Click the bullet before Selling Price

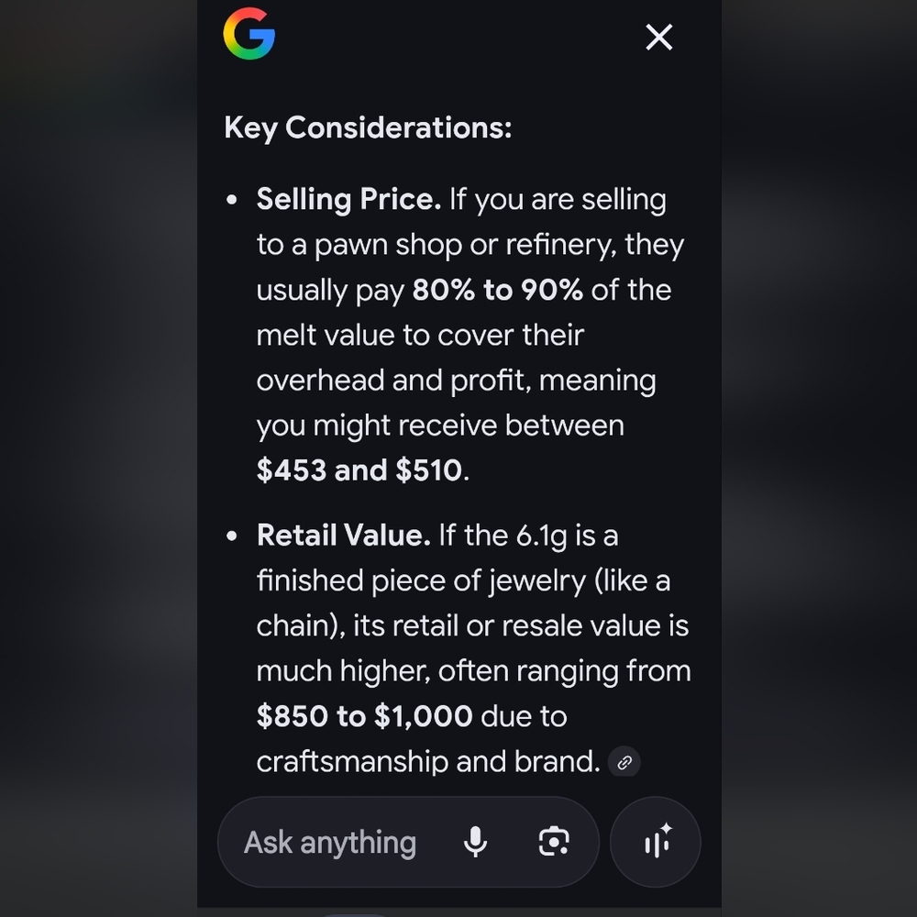232,200
